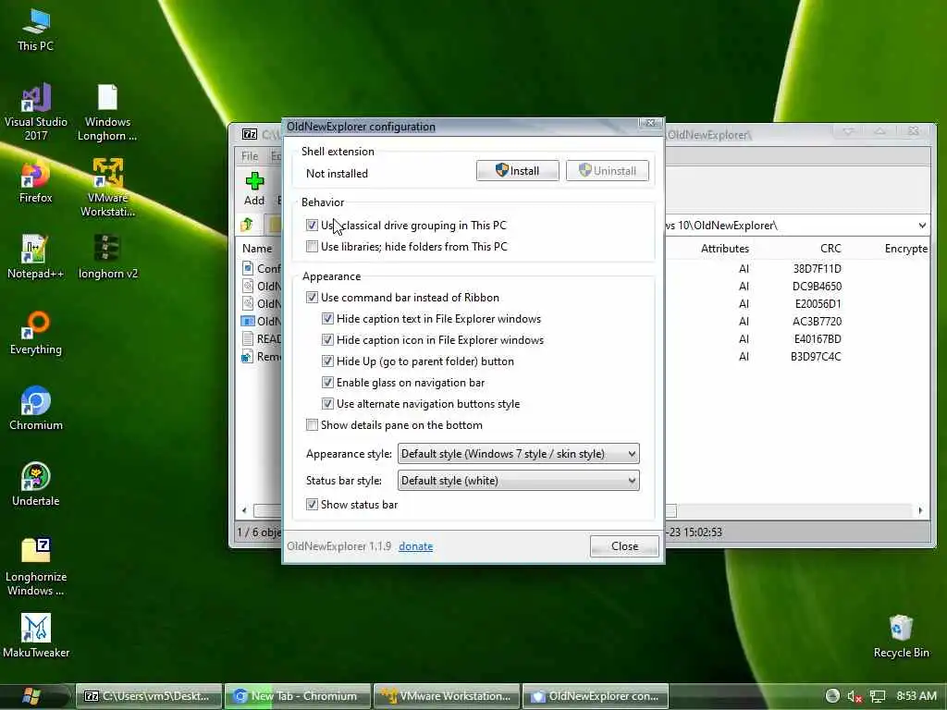Open Chromium from the desktop

(36, 408)
